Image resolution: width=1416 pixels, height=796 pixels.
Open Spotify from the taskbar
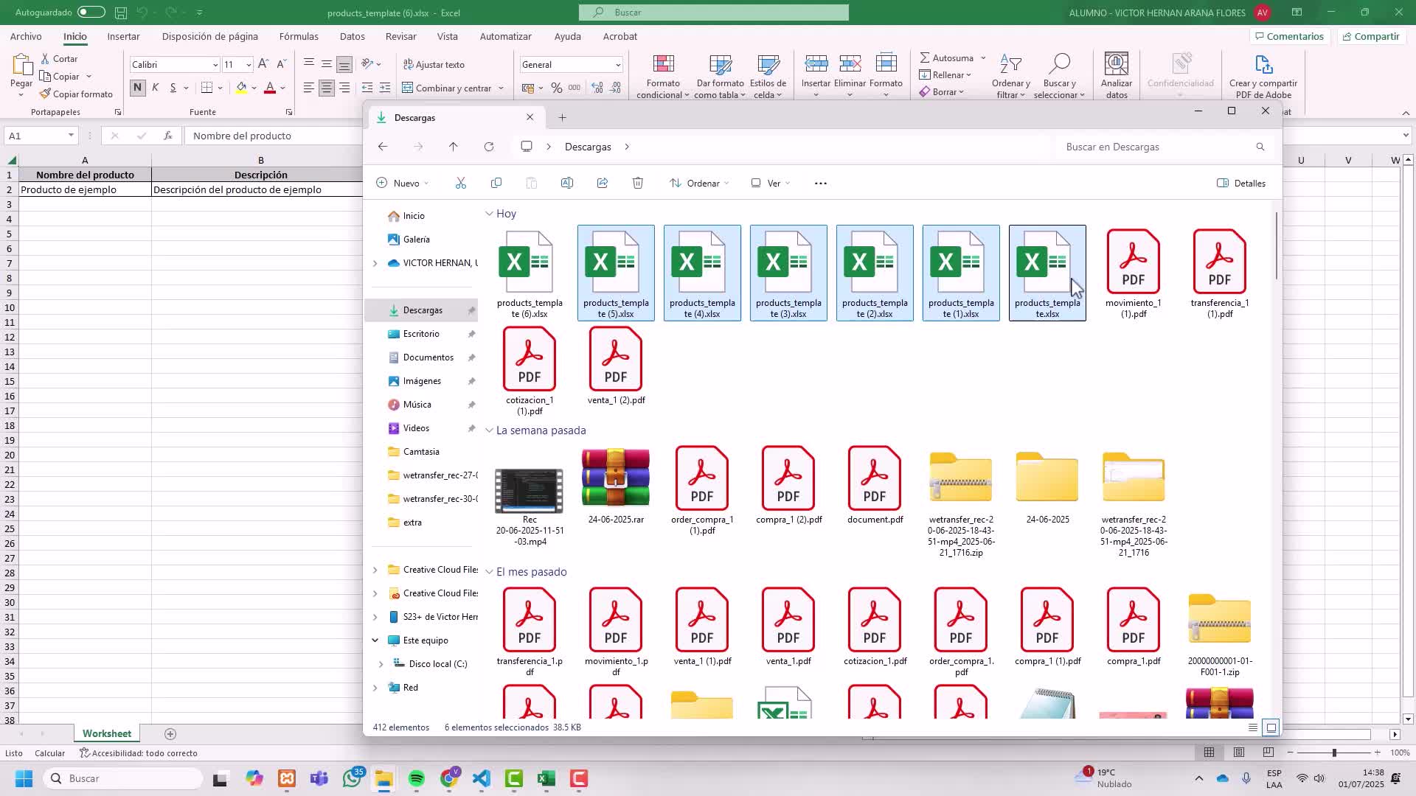(x=417, y=779)
